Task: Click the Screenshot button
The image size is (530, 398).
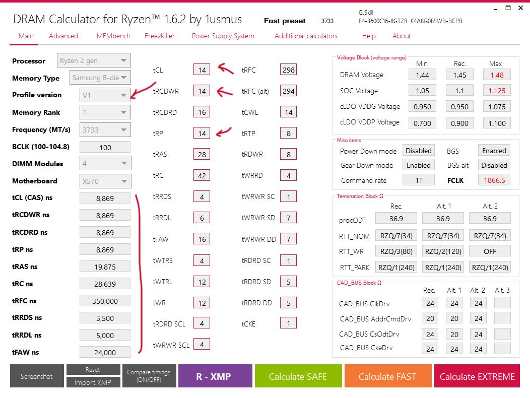Action: pyautogui.click(x=37, y=376)
